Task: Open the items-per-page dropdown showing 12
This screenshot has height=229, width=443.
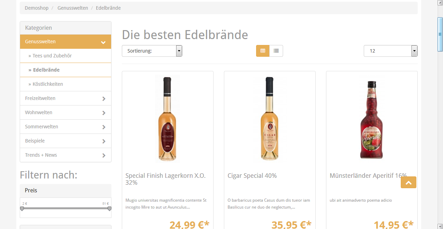Action: pyautogui.click(x=390, y=51)
